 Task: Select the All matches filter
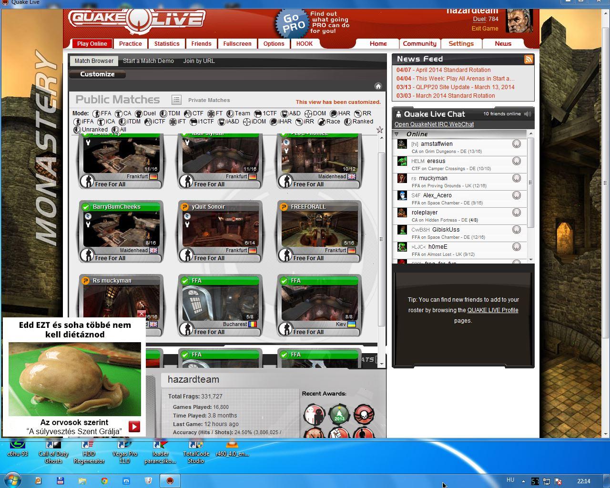coord(119,130)
